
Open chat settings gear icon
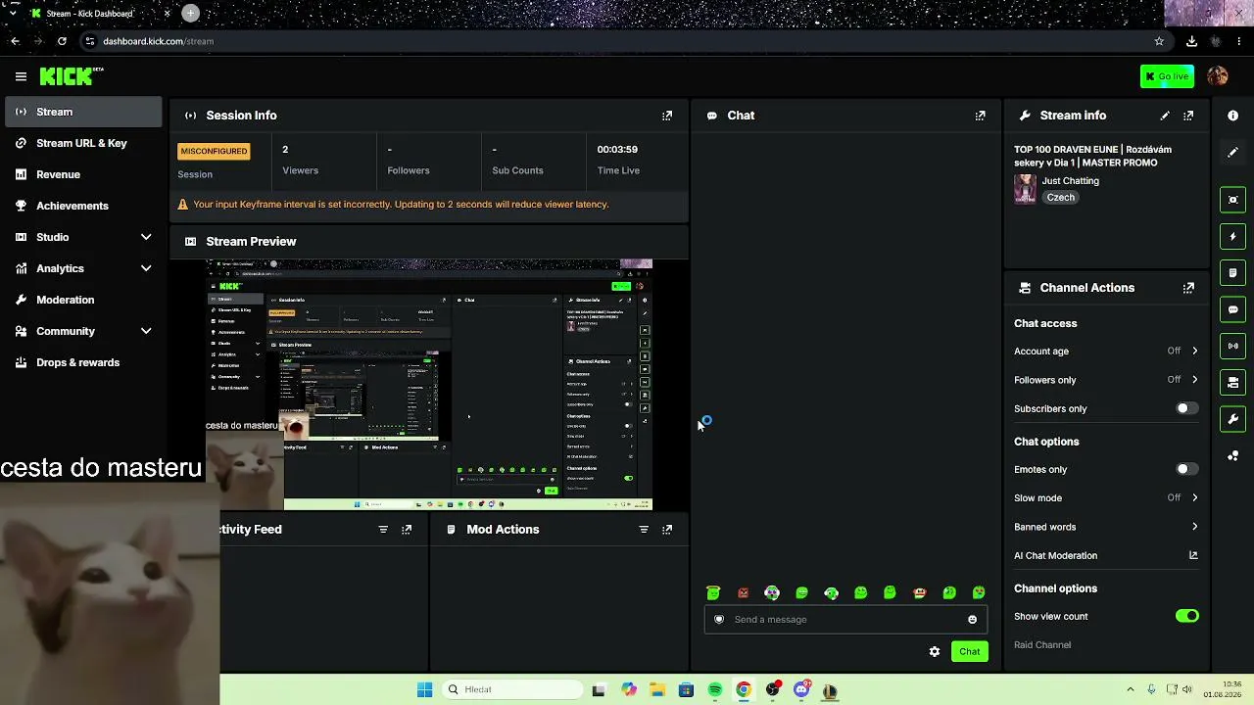coord(935,652)
